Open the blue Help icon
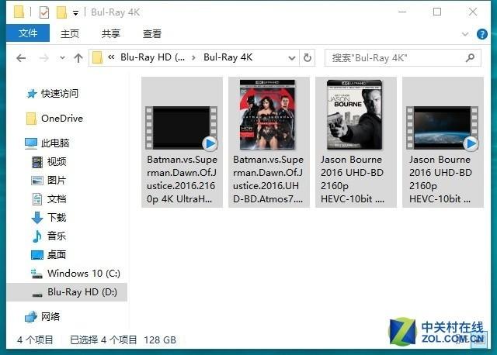 (482, 34)
